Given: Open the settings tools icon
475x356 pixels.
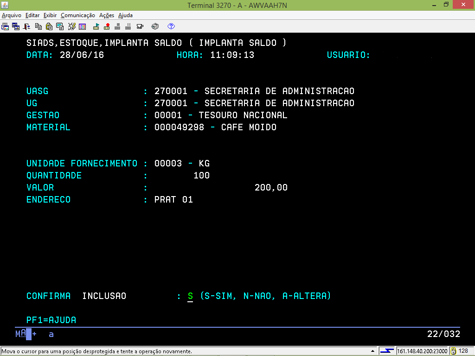Looking at the screenshot, I should click(x=72, y=26).
